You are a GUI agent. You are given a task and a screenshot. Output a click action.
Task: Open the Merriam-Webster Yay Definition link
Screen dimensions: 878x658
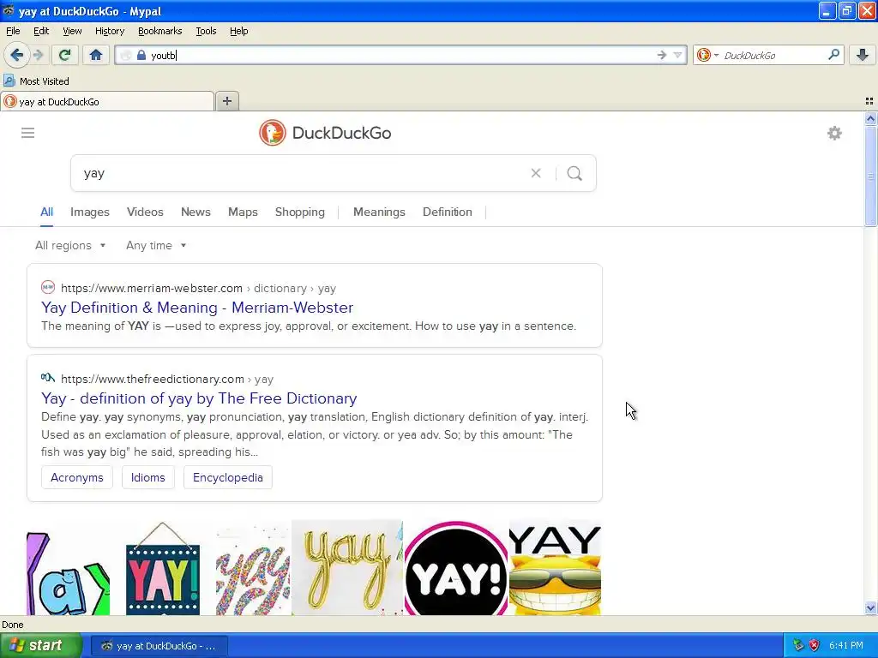tap(197, 308)
